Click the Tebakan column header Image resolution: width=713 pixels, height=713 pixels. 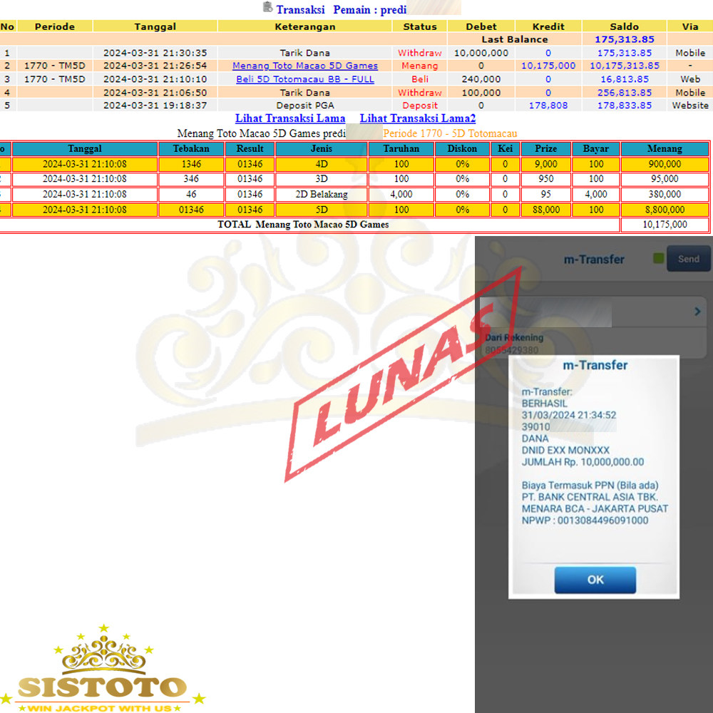click(x=191, y=148)
